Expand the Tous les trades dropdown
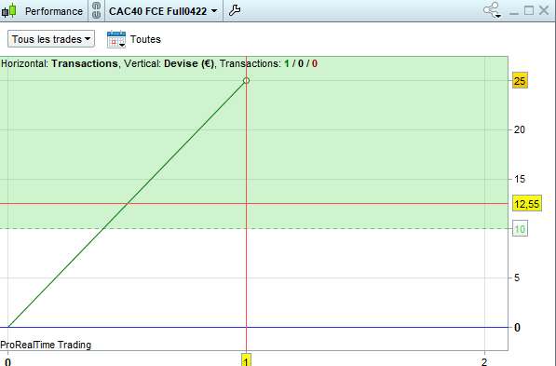 tap(51, 39)
